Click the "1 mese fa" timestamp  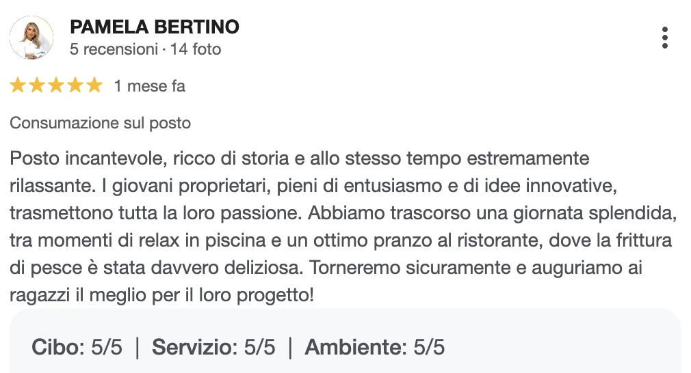(x=149, y=87)
